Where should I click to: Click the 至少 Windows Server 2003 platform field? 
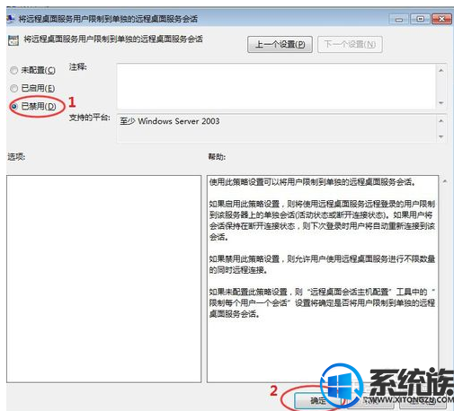click(x=276, y=128)
